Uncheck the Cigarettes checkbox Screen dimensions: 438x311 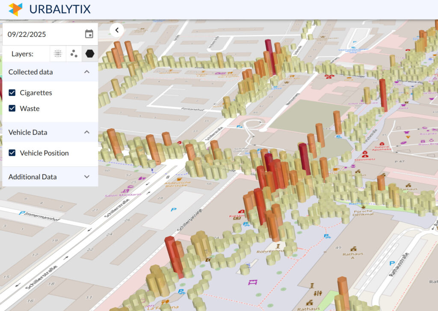click(12, 92)
